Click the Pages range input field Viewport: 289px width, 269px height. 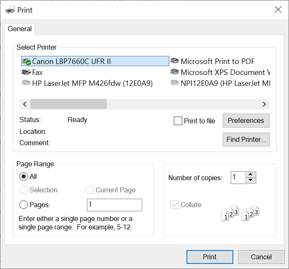pos(114,205)
